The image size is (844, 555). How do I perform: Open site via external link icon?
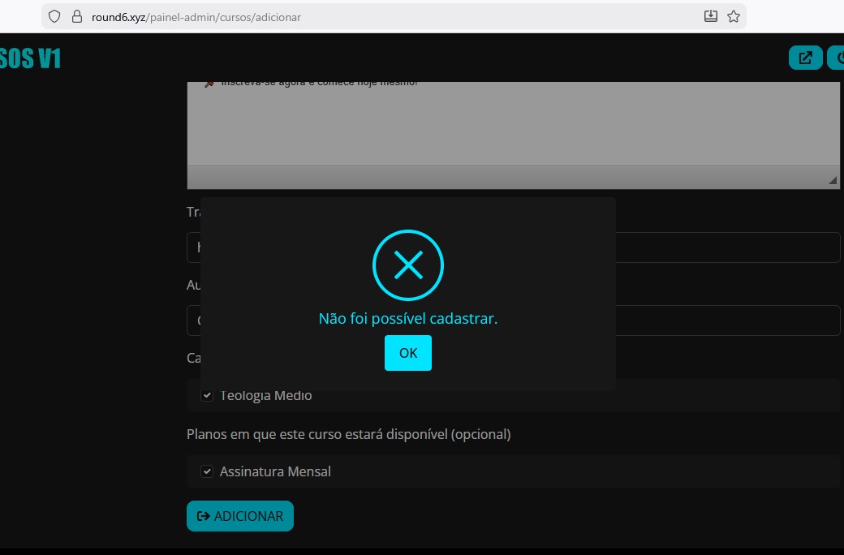pos(805,58)
